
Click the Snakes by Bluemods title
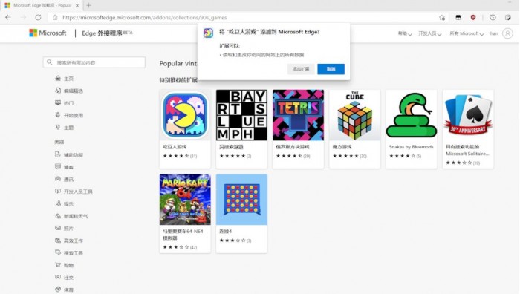pyautogui.click(x=412, y=147)
